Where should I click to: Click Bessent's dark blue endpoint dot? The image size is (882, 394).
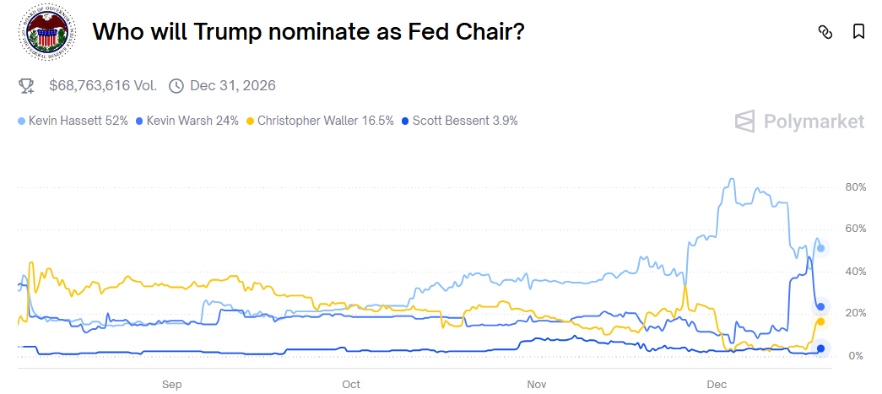(820, 348)
